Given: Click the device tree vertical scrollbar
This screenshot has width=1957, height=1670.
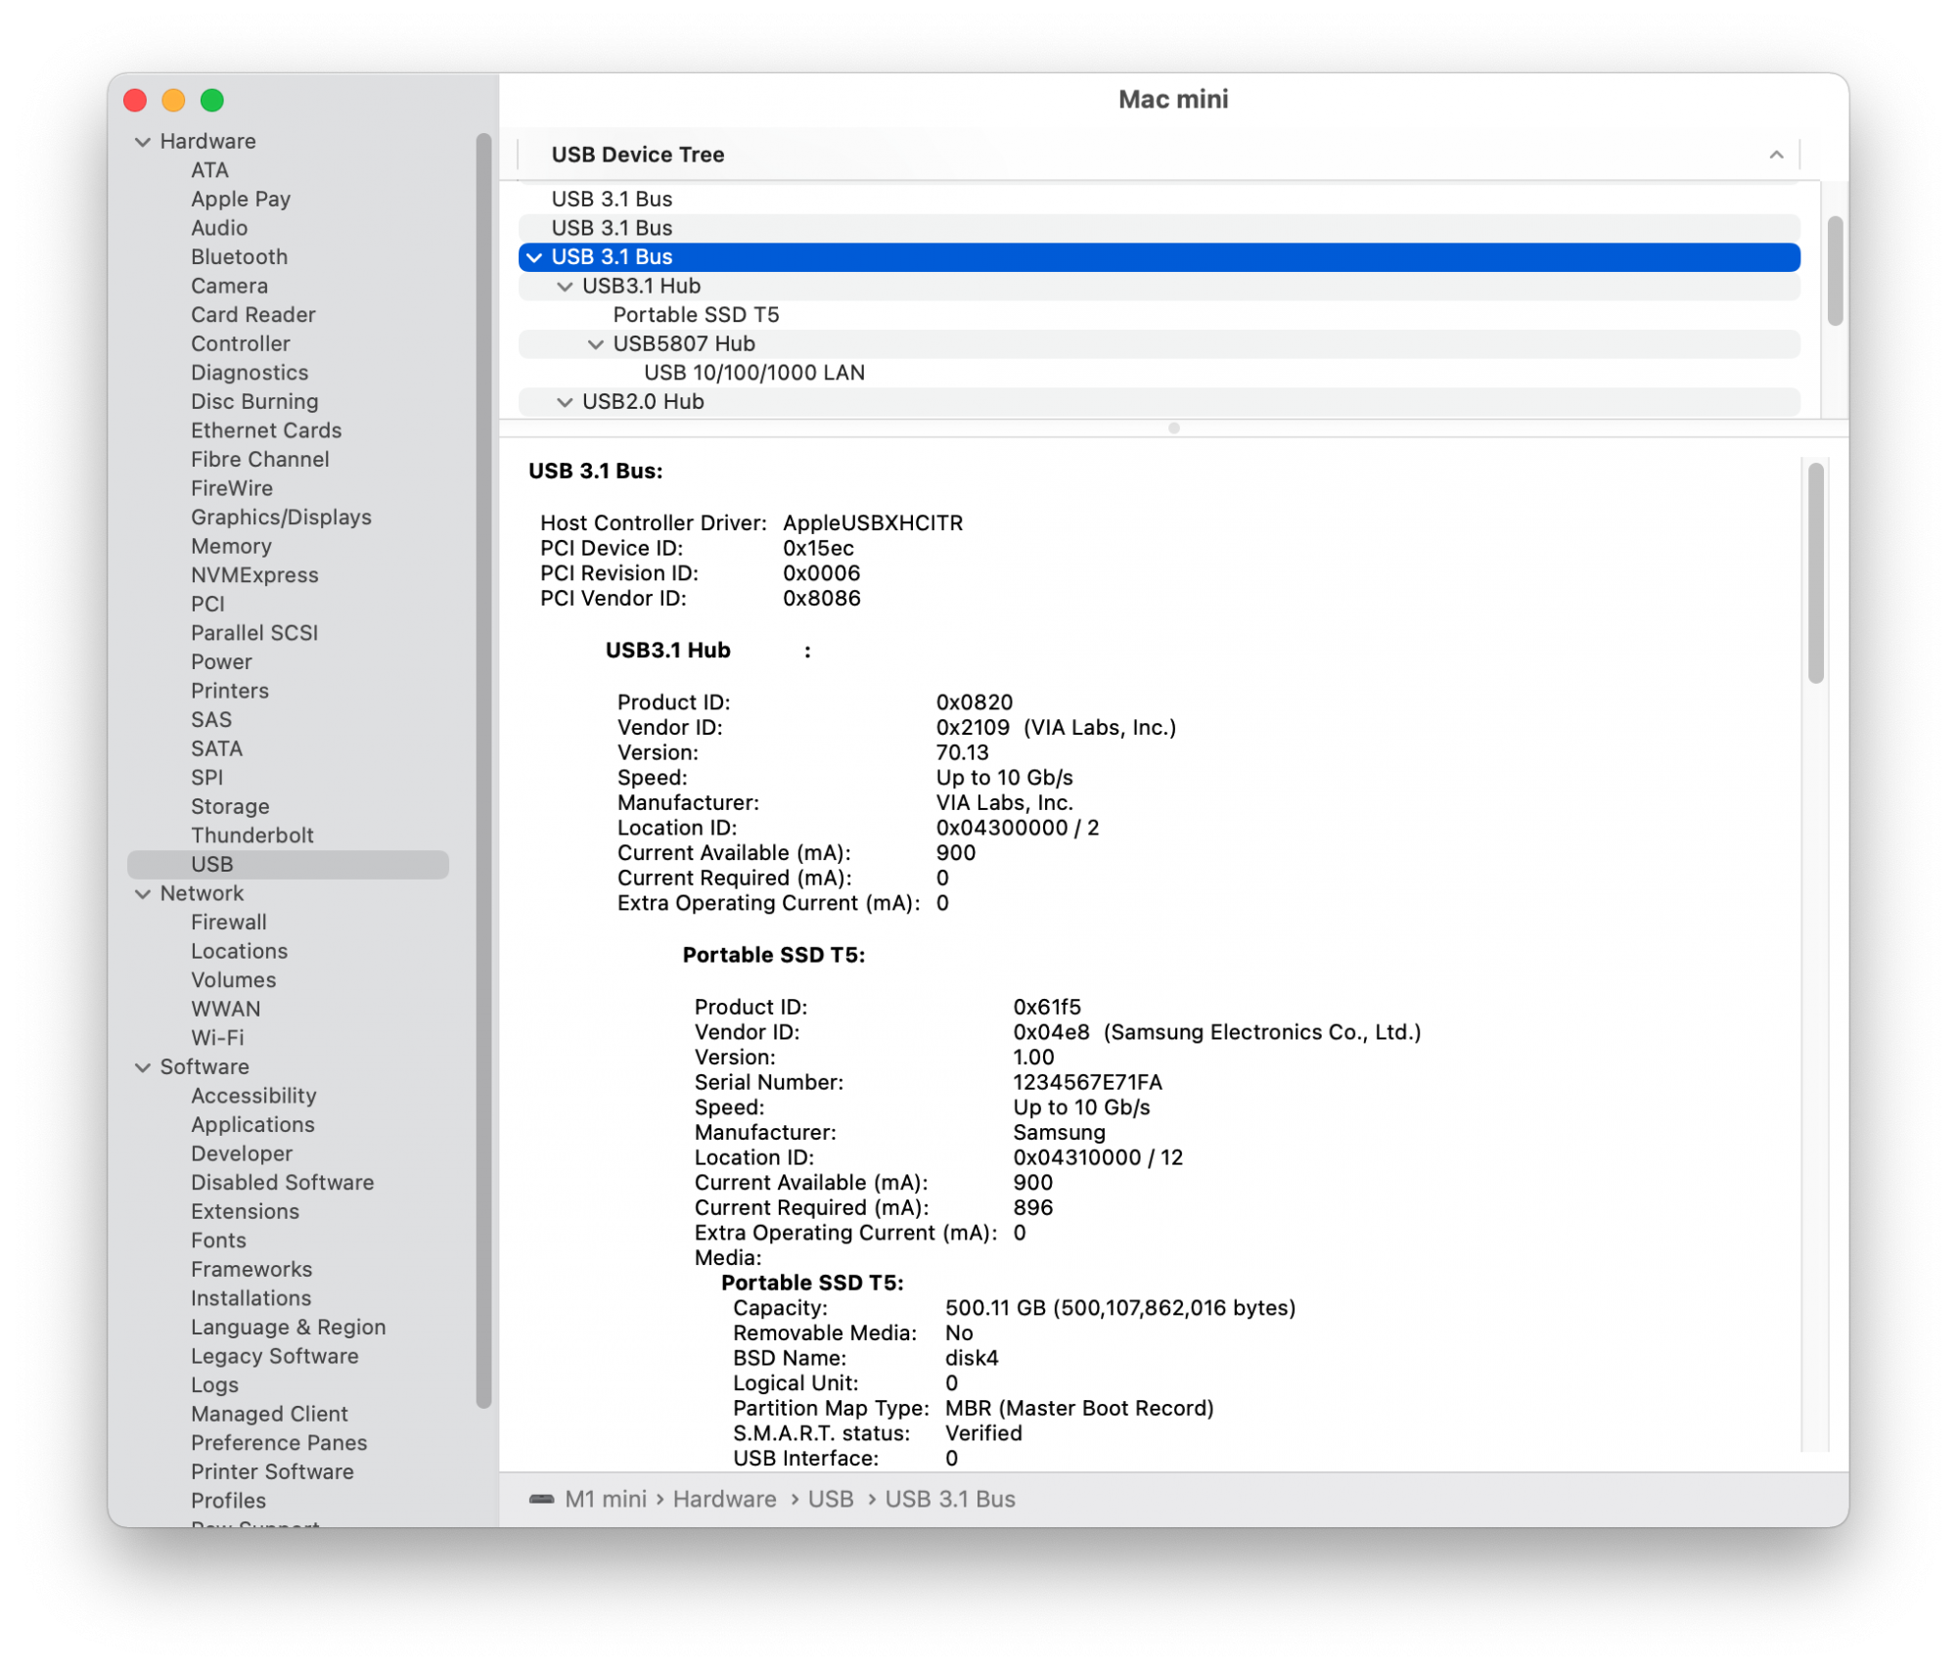Looking at the screenshot, I should click(x=1835, y=271).
